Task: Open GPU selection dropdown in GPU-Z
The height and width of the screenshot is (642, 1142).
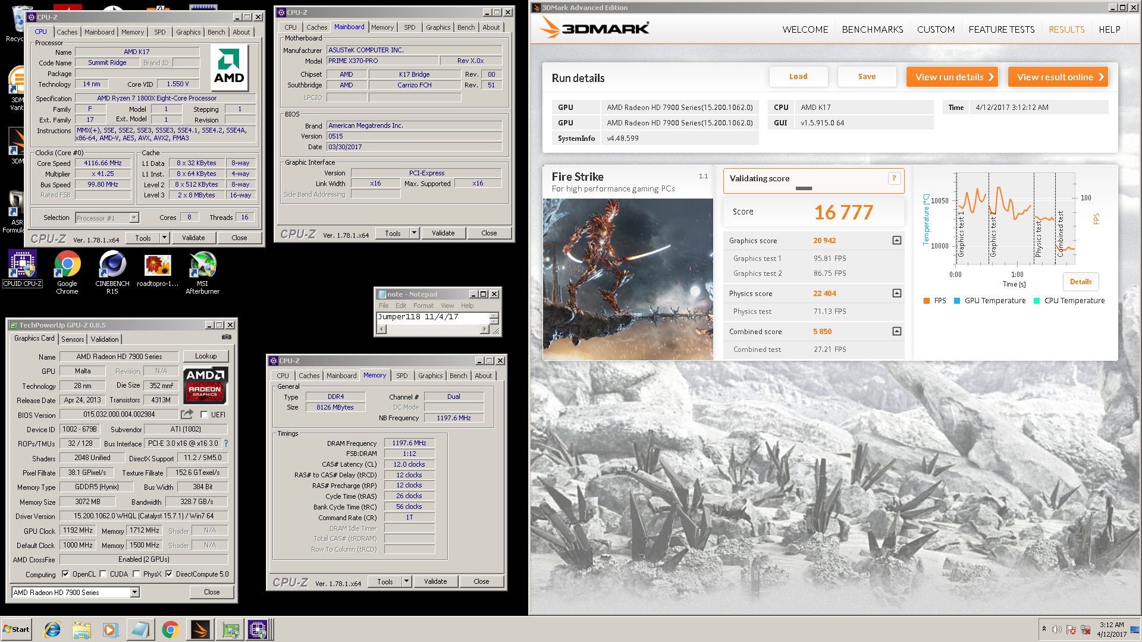Action: coord(134,592)
